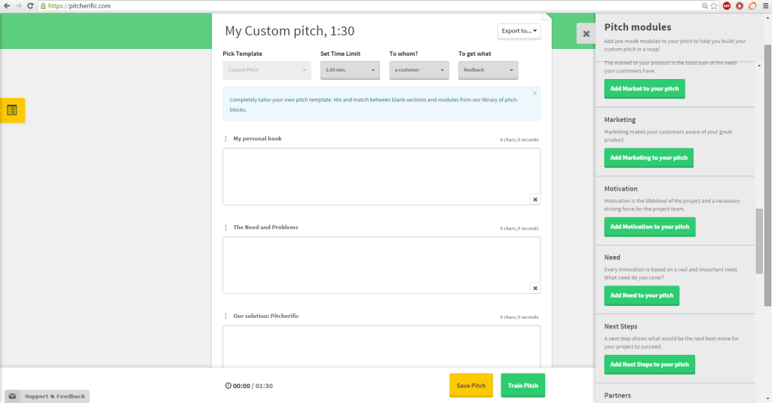772x403 pixels.
Task: Click the modules list scroll-up arrow
Action: pos(759,66)
